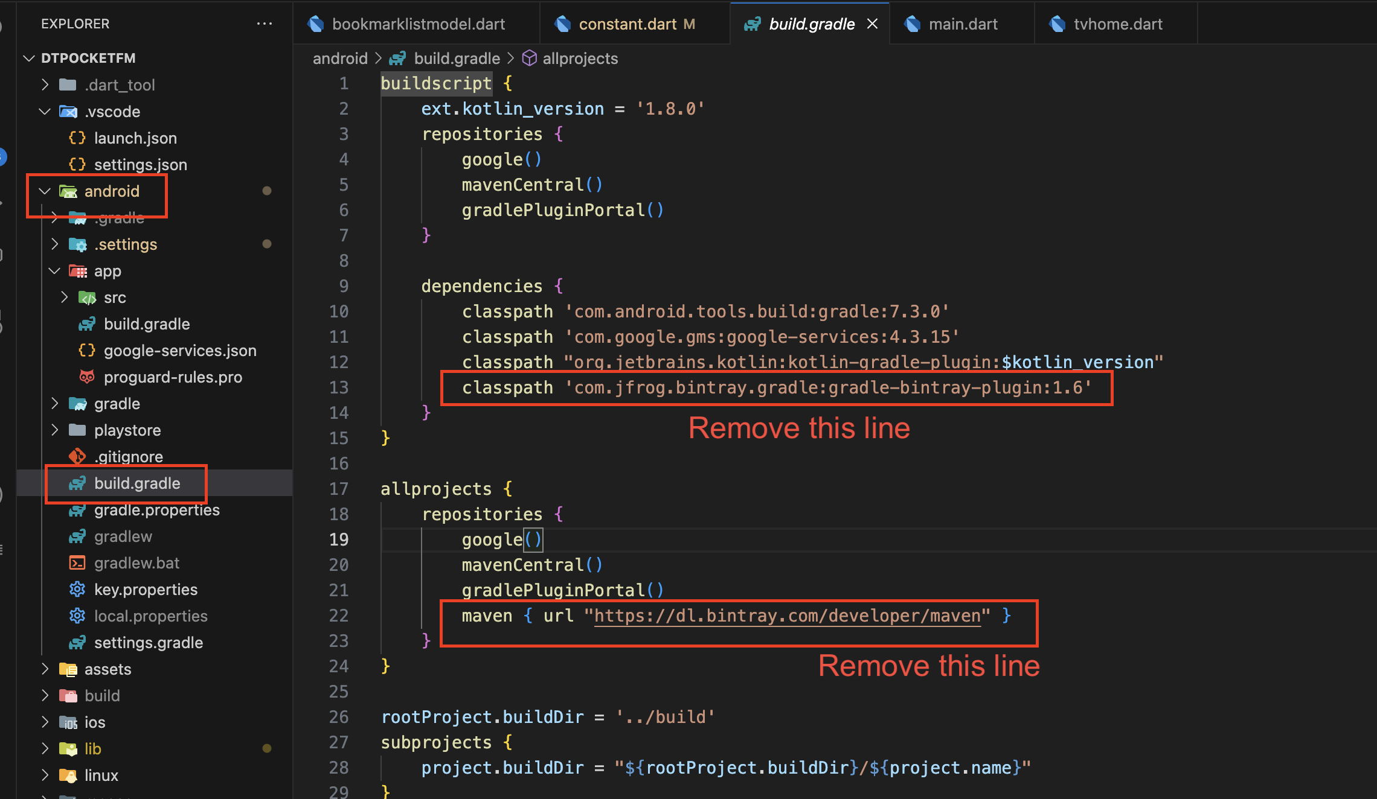Click the google-services classpath string
1377x799 pixels.
point(762,337)
